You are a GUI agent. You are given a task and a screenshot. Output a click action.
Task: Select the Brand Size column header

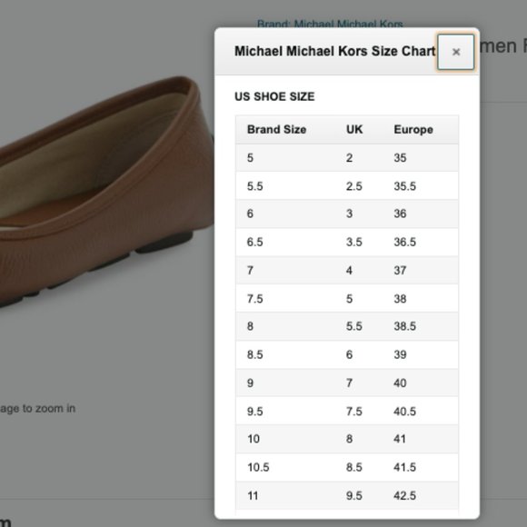(x=276, y=129)
